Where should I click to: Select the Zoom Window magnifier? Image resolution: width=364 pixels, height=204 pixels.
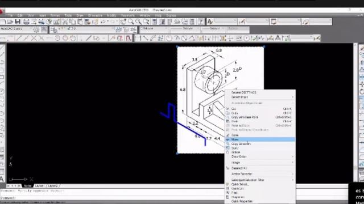pos(138,22)
